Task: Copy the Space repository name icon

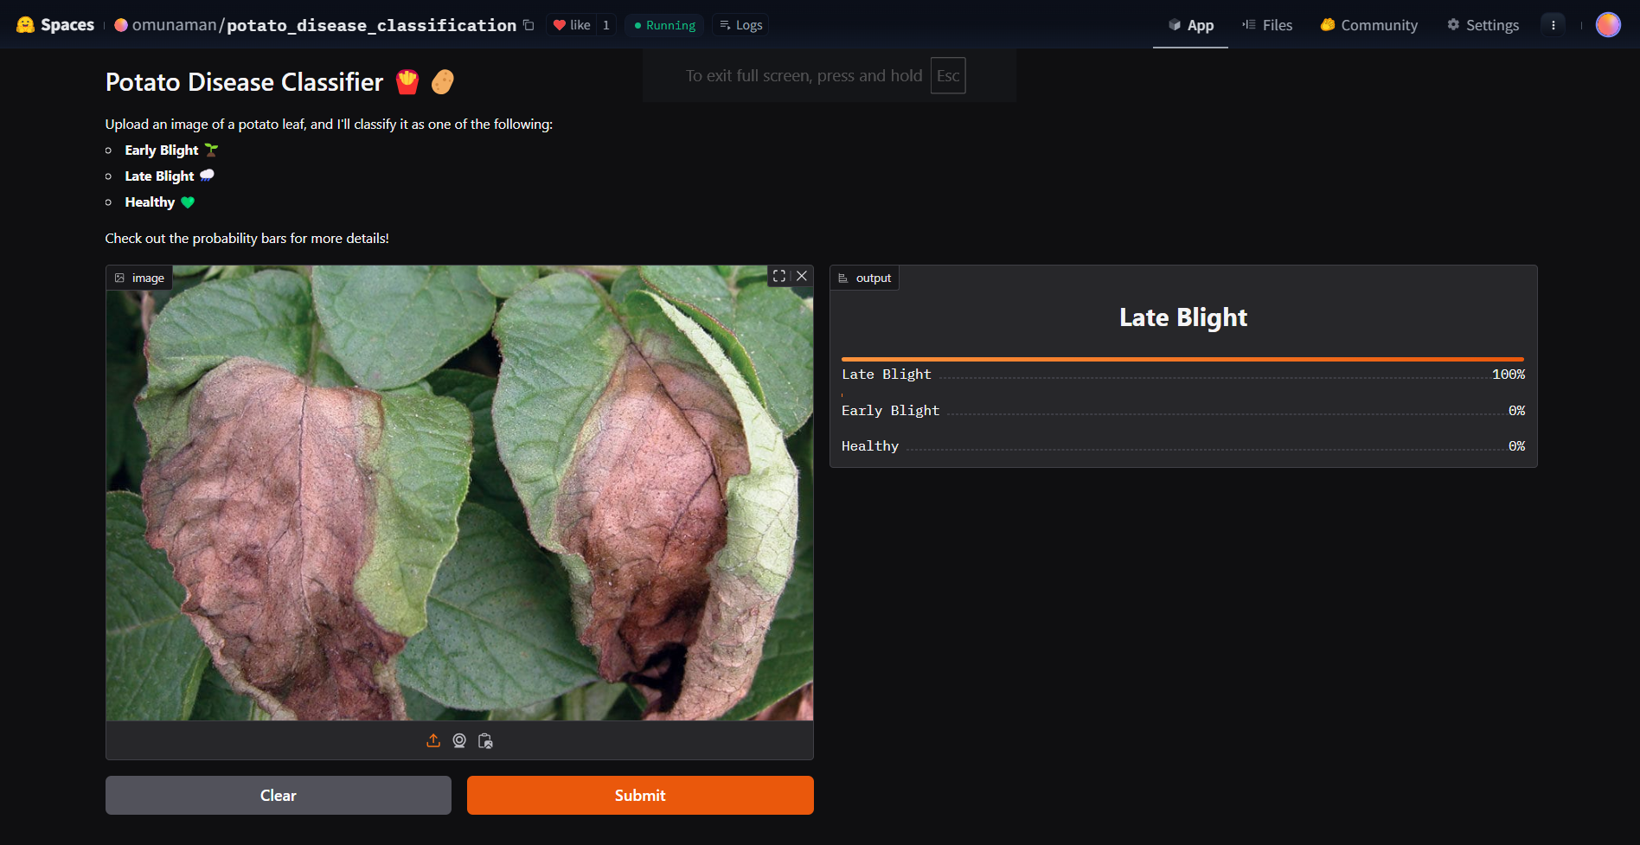Action: (529, 25)
